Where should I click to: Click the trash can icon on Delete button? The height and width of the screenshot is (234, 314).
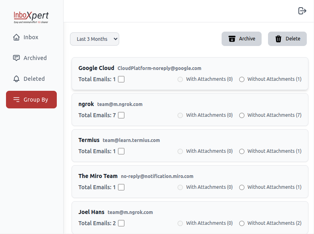click(278, 39)
